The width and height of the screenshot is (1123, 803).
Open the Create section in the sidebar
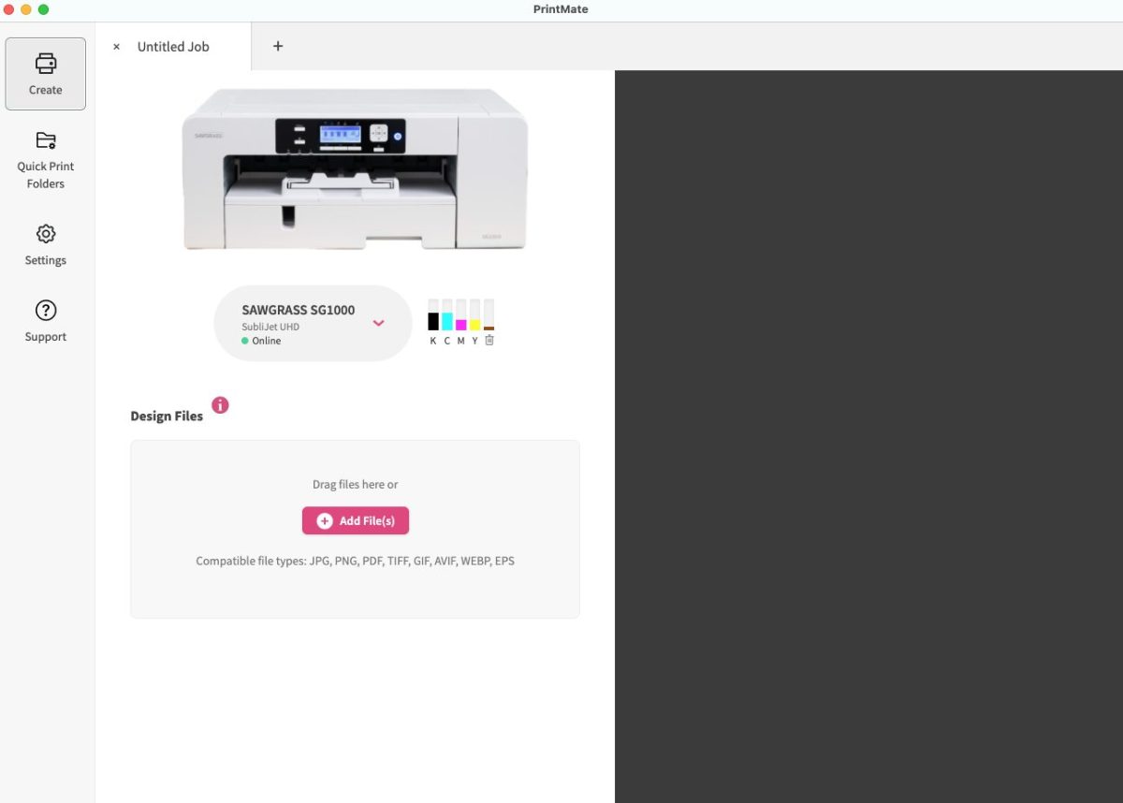point(46,74)
